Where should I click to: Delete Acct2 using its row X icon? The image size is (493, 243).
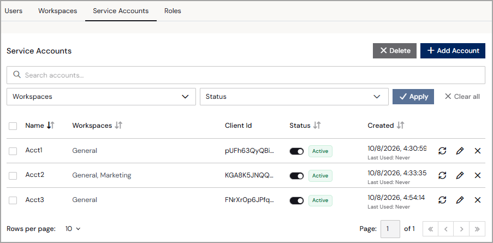tap(478, 175)
